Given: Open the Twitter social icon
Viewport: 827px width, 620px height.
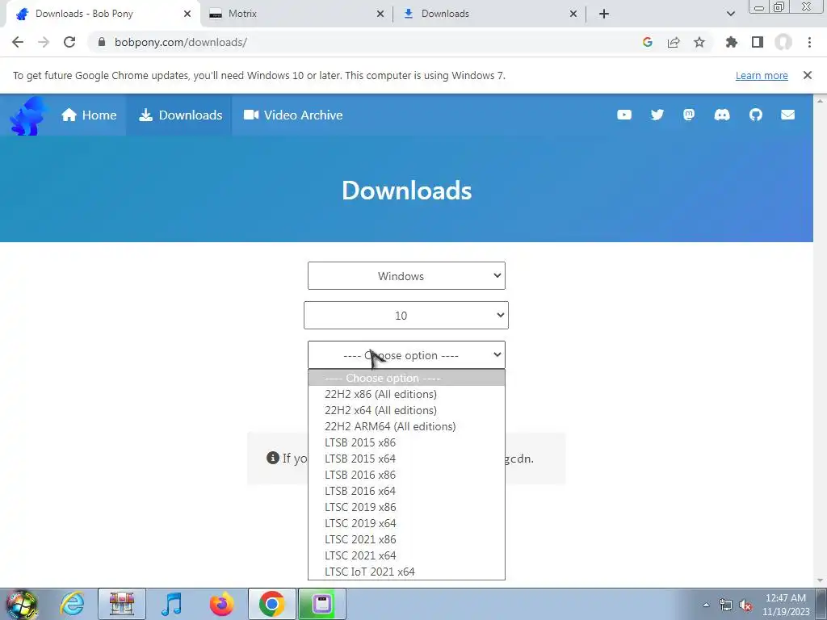Looking at the screenshot, I should 657,115.
